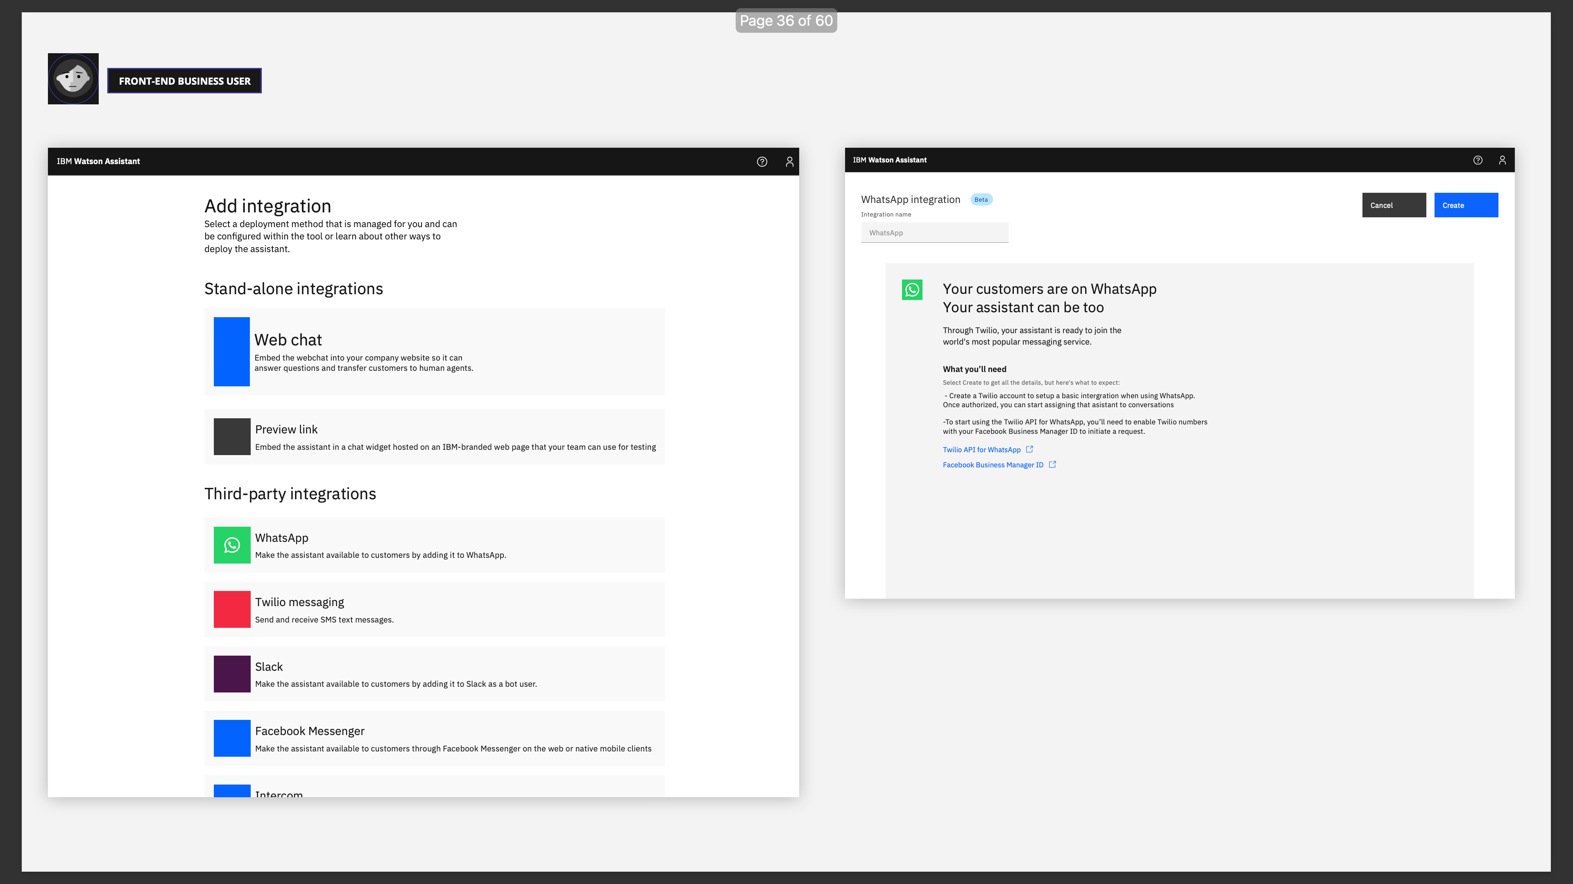Click 'Send and receive SMS text messages.' description
Viewport: 1573px width, 884px height.
click(324, 620)
